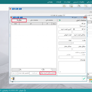Switch to the مشخصات فني tab
This screenshot has height=92, width=92.
[49, 20]
